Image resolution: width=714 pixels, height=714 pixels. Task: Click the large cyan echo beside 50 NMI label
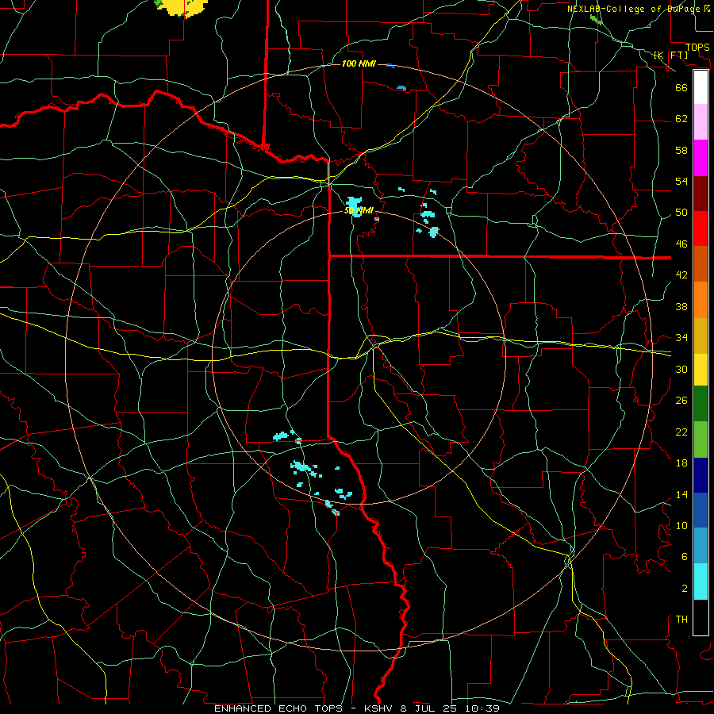click(x=355, y=205)
